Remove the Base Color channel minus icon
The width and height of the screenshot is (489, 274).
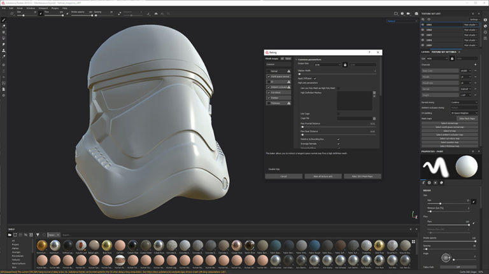click(x=476, y=71)
